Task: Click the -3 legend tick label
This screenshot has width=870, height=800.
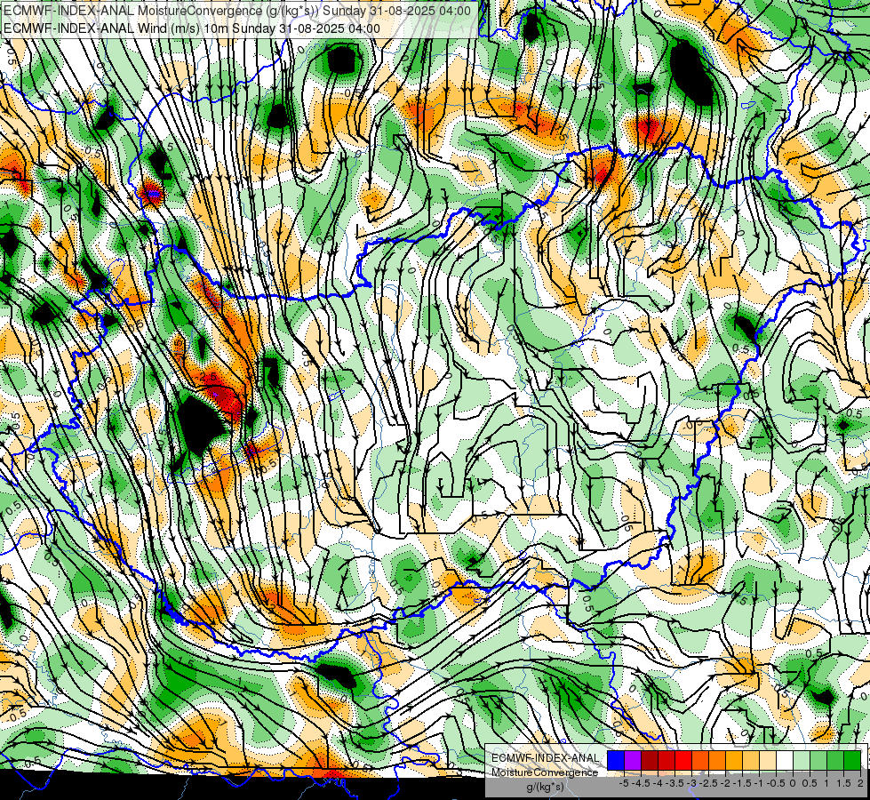Action: click(x=692, y=783)
